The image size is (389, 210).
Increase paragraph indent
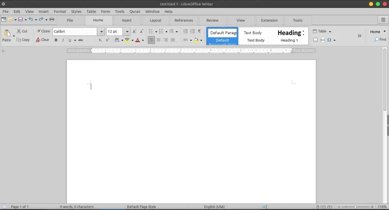185,31
